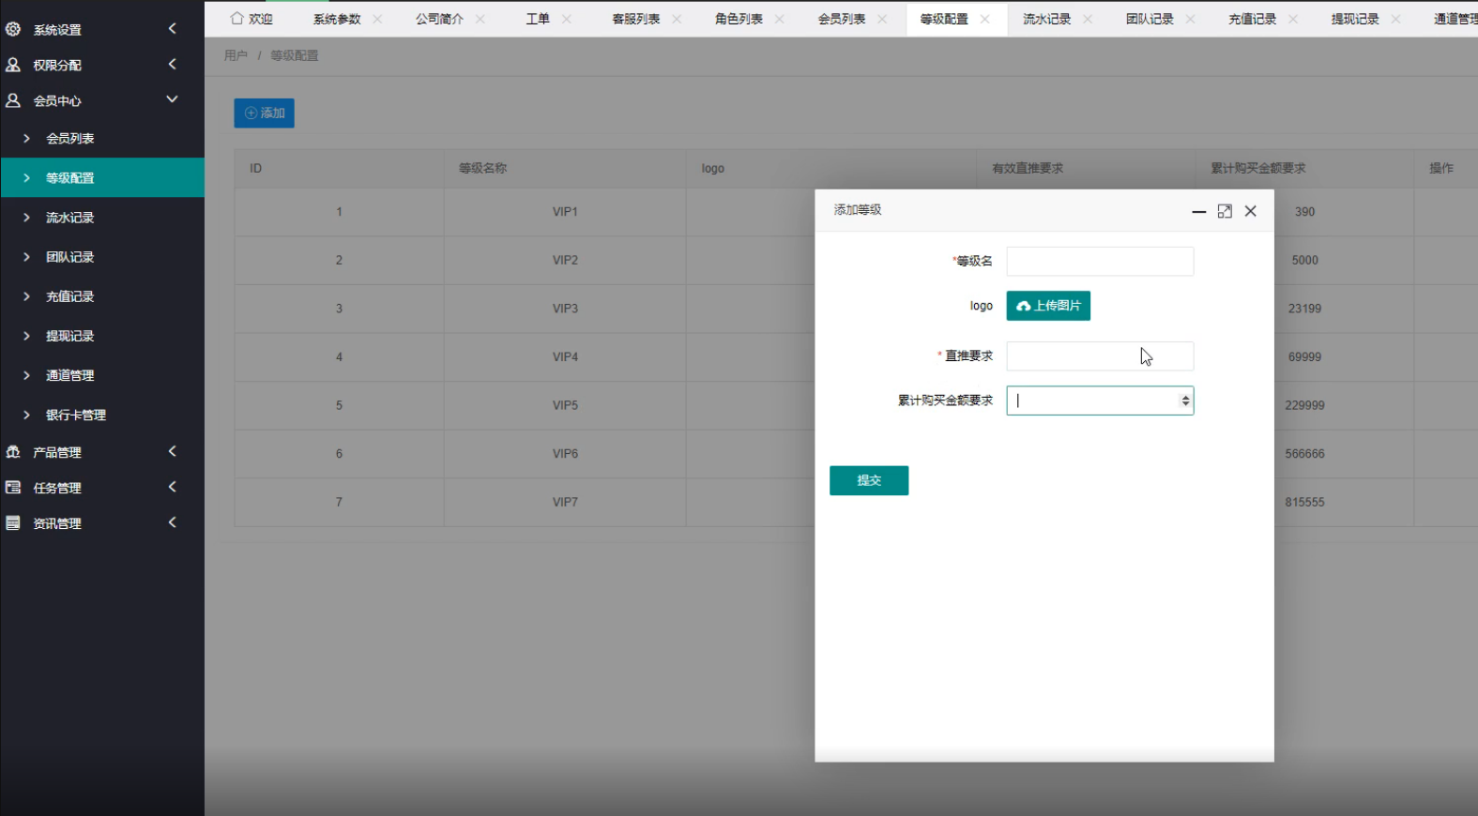Expand the 产品管理 menu section

(x=172, y=452)
